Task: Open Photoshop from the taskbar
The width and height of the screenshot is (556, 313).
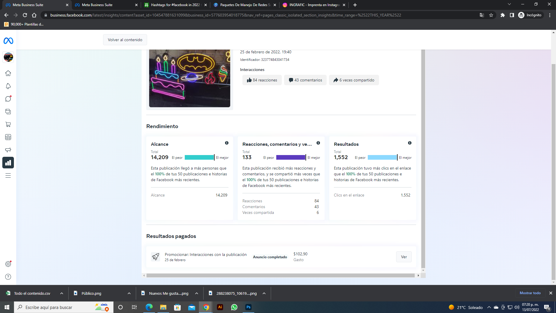Action: pos(248,307)
